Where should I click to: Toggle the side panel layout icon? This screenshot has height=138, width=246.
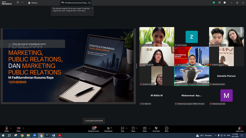(x=225, y=3)
